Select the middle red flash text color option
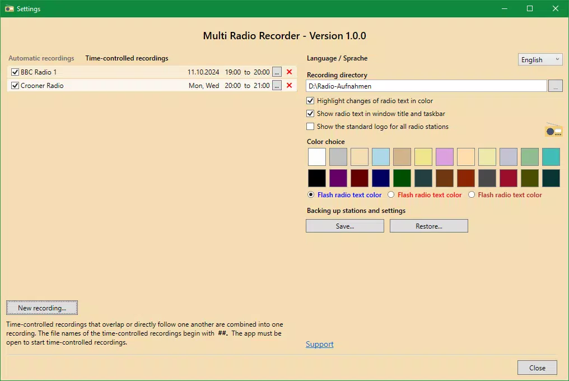 pyautogui.click(x=391, y=194)
